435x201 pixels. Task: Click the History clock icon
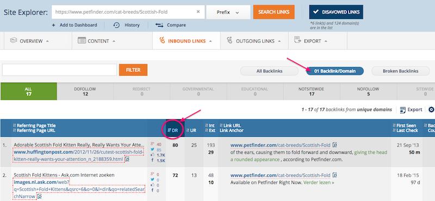116,25
